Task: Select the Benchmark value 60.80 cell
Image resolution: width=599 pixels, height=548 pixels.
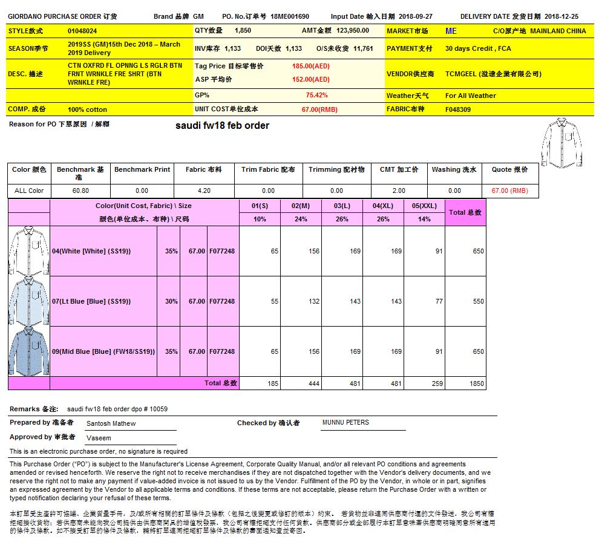Action: pyautogui.click(x=80, y=191)
